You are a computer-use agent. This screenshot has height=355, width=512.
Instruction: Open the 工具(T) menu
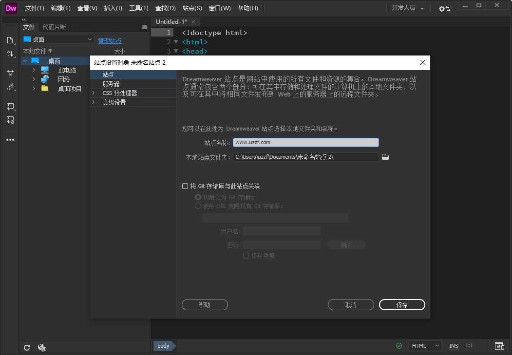click(138, 8)
